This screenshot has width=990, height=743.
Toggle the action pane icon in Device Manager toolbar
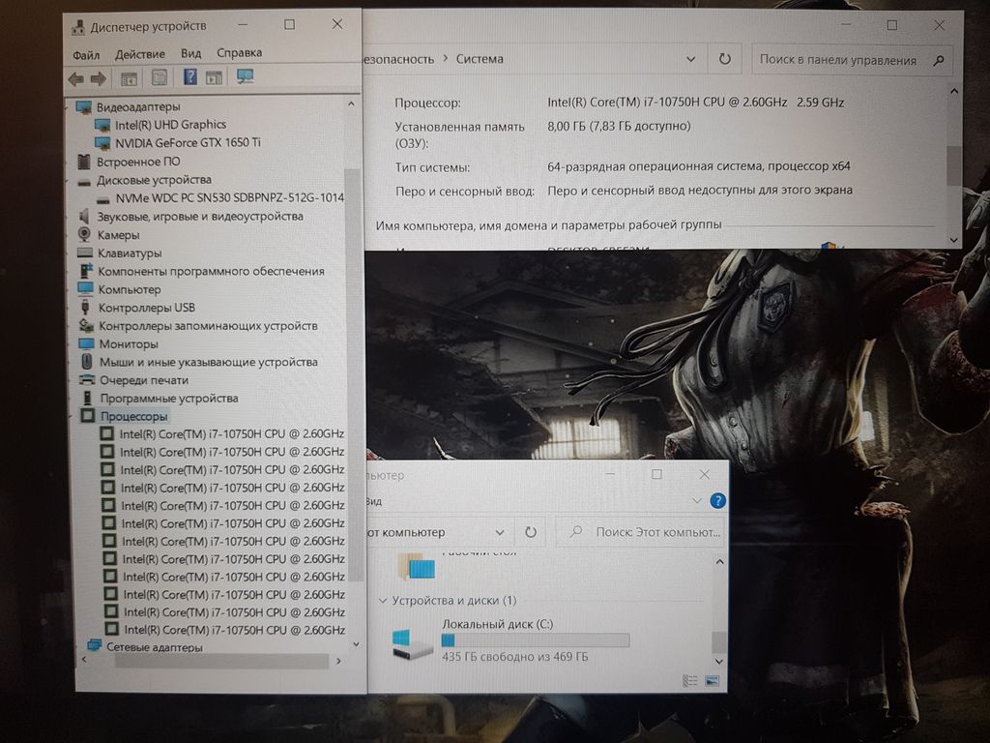(x=214, y=77)
